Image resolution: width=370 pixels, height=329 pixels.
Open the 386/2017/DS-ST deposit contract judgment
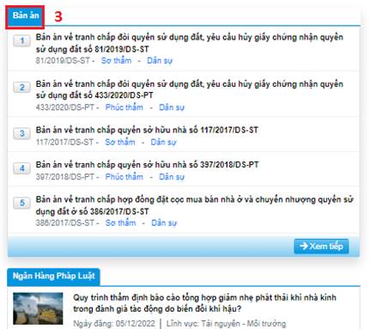[195, 205]
